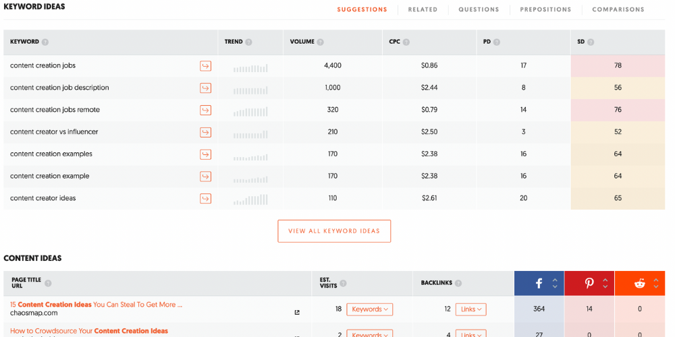Click the help icon beside TREND header
Screen dimensions: 675x337
[x=249, y=42]
